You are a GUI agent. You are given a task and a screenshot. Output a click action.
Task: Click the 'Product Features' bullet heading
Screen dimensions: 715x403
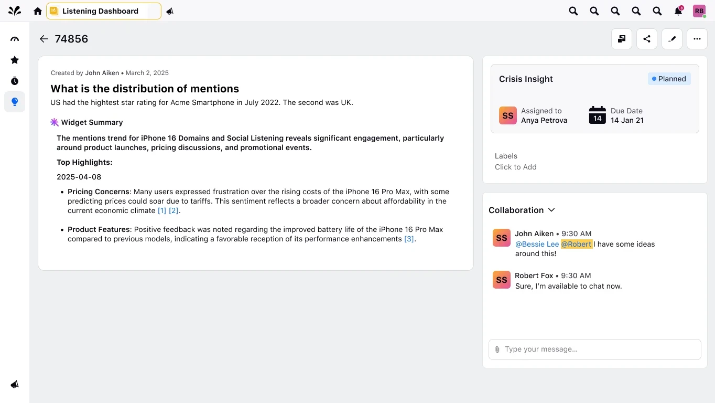pos(99,229)
